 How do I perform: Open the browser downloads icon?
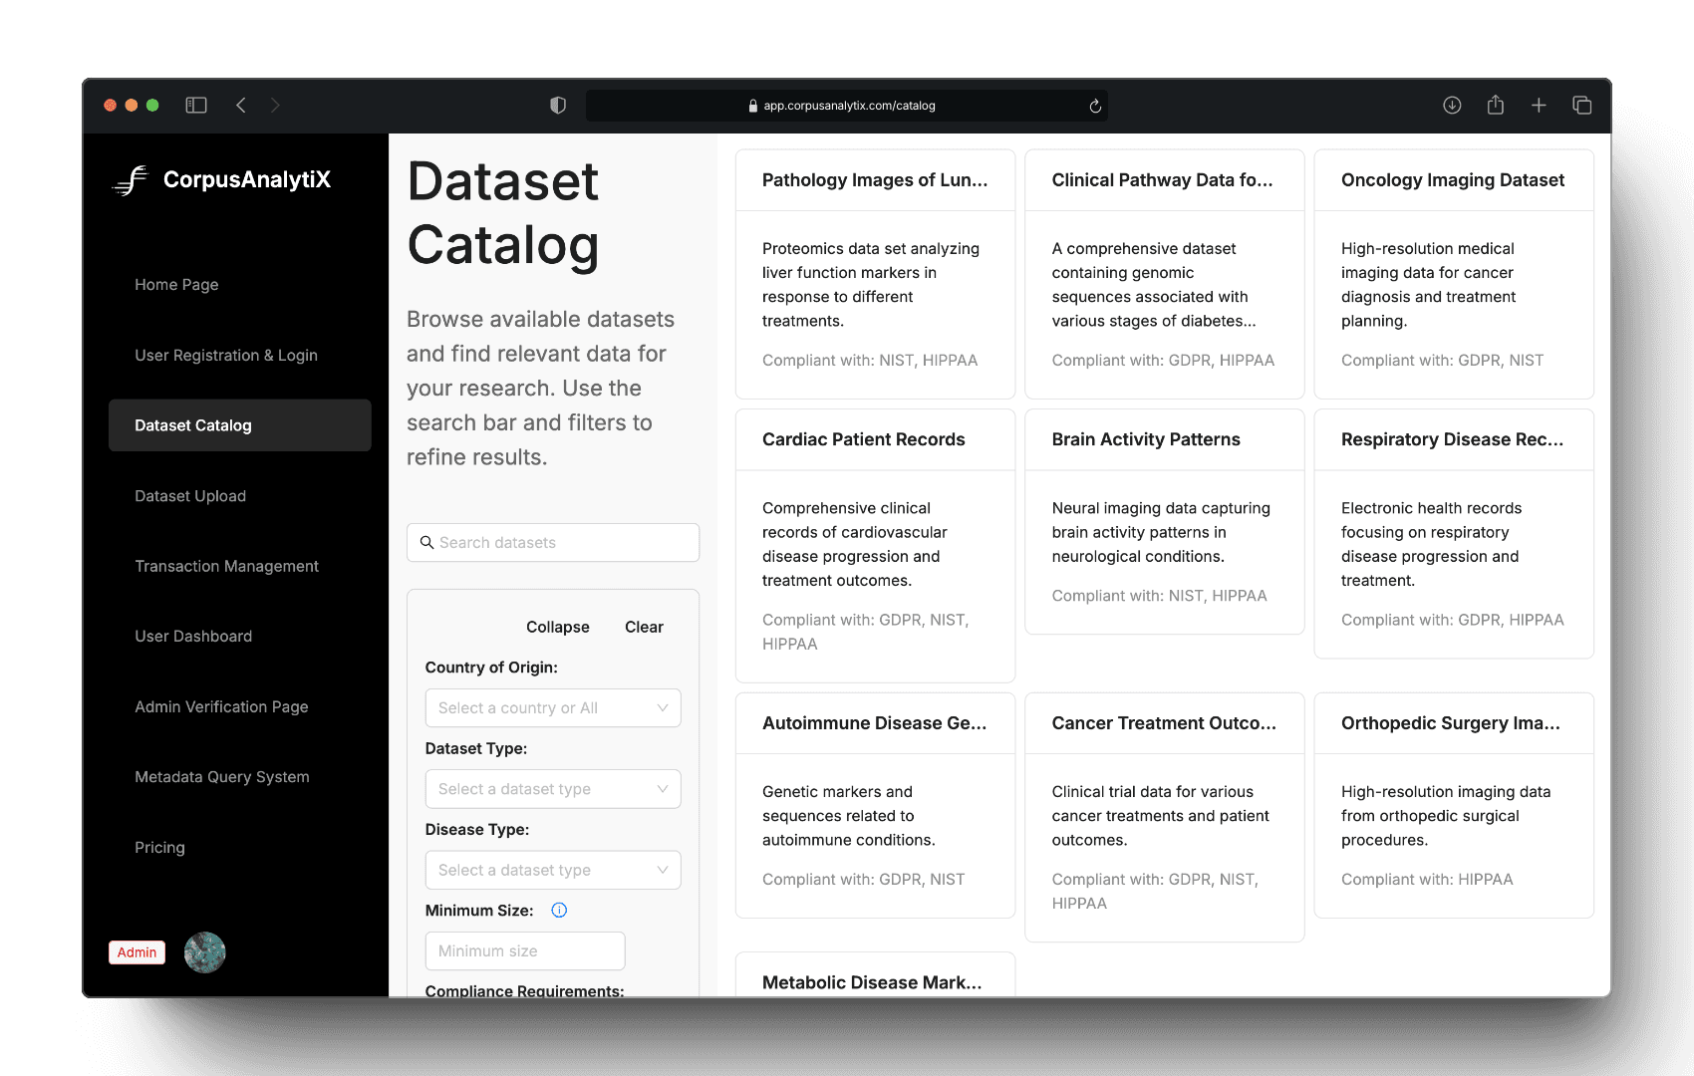point(1452,105)
